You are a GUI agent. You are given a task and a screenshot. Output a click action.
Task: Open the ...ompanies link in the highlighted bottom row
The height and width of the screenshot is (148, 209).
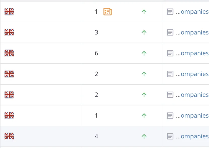click(x=192, y=136)
